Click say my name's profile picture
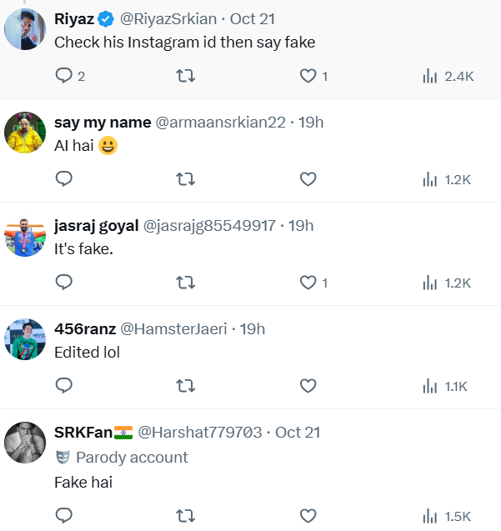Screen dimensions: 501x531 (x=25, y=132)
